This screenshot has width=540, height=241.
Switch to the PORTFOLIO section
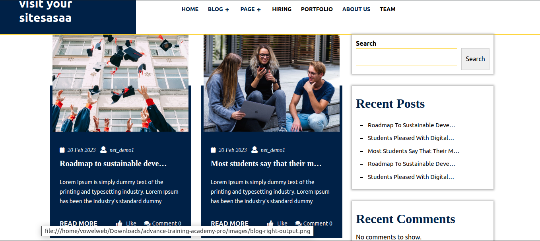(317, 9)
